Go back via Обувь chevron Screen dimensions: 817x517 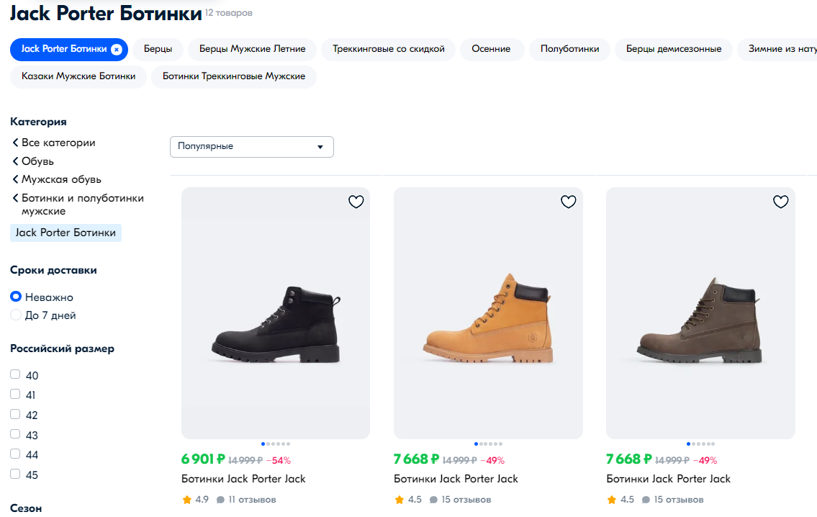point(15,161)
